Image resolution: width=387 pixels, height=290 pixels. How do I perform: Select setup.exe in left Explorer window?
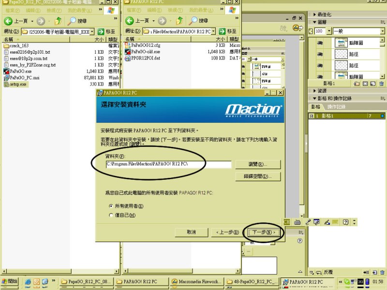15,84
